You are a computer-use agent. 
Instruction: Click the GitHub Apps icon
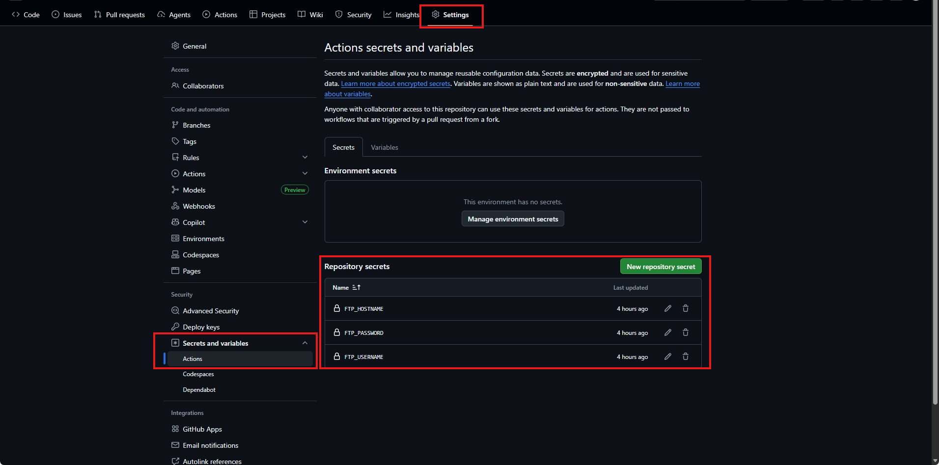coord(175,429)
